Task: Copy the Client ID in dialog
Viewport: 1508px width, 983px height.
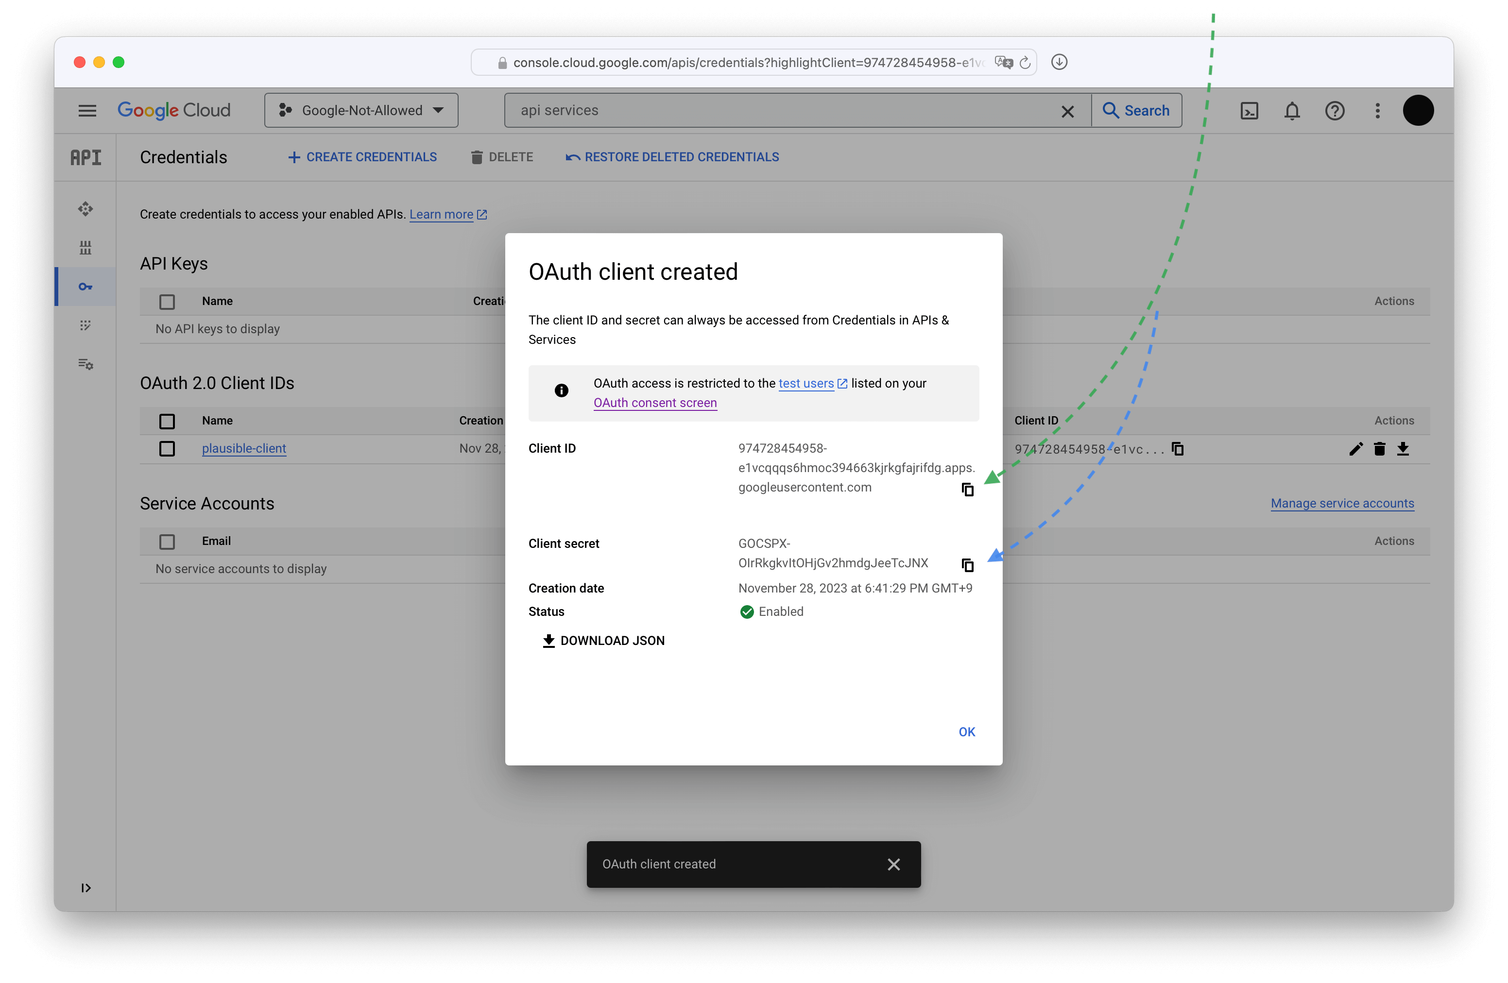Action: point(967,489)
